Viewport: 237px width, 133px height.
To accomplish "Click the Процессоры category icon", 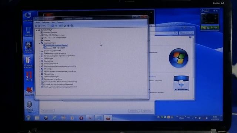I will coord(42,74).
